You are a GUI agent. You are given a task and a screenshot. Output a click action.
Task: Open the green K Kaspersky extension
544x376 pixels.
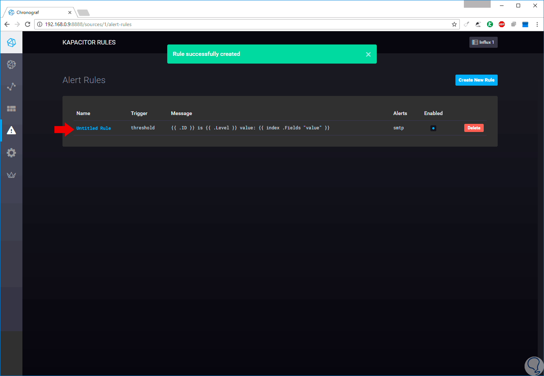pos(490,24)
